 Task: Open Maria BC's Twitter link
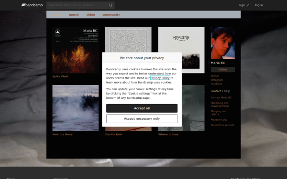click(x=215, y=76)
